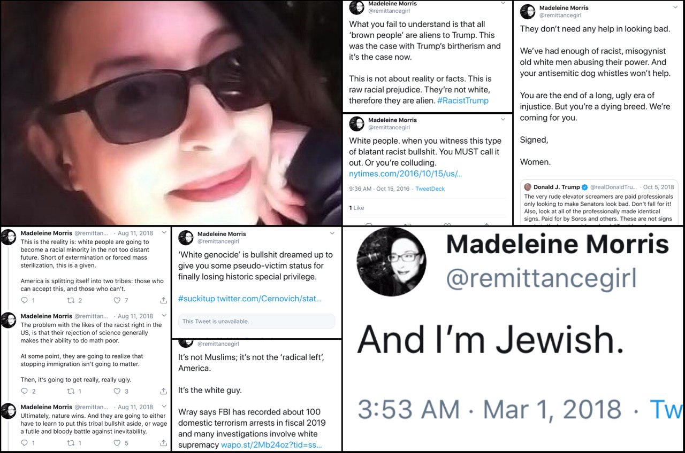The image size is (685, 453).
Task: Reply to the "This is the reality" tweet
Action: pos(24,300)
